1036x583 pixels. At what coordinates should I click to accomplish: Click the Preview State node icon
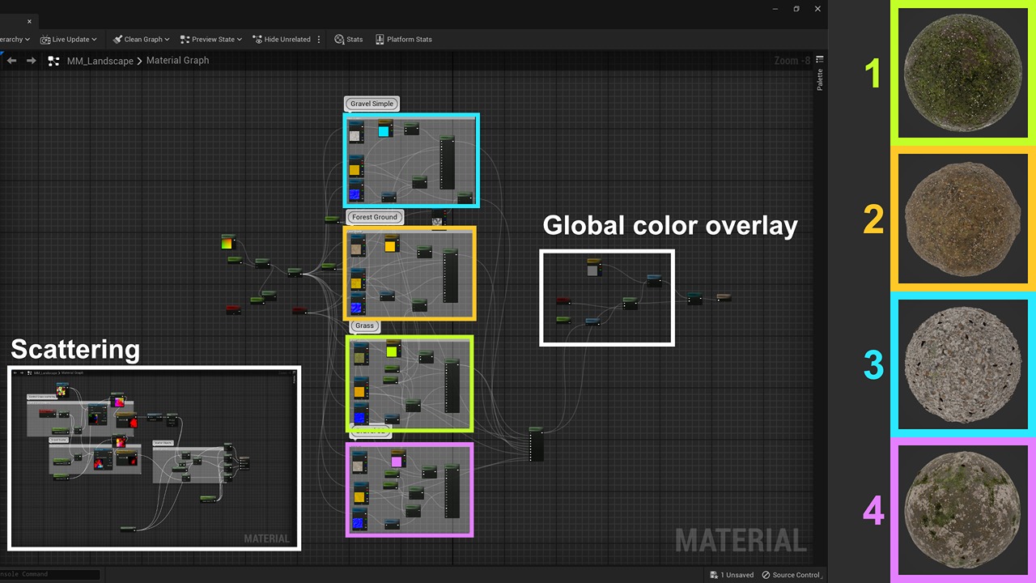[x=185, y=39]
